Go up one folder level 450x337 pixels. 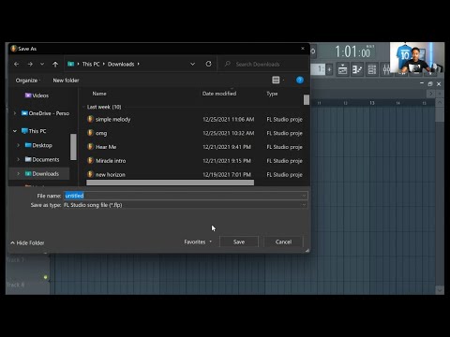[x=55, y=64]
